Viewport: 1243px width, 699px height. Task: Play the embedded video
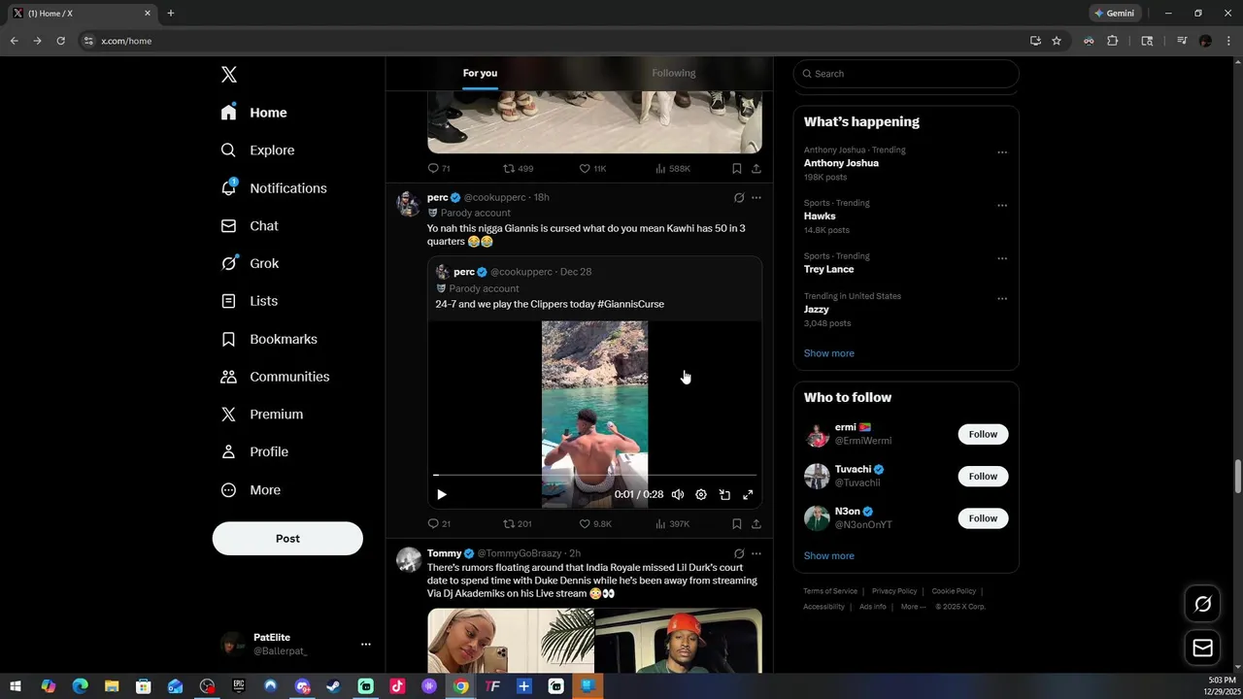442,495
